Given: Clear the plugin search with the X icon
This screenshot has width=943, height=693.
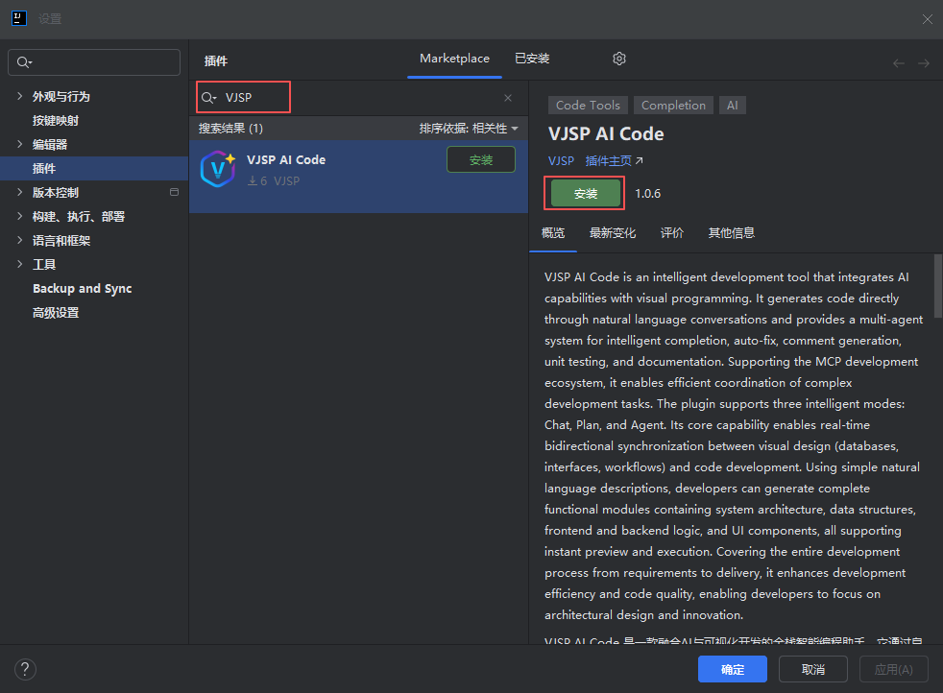Looking at the screenshot, I should 508,98.
